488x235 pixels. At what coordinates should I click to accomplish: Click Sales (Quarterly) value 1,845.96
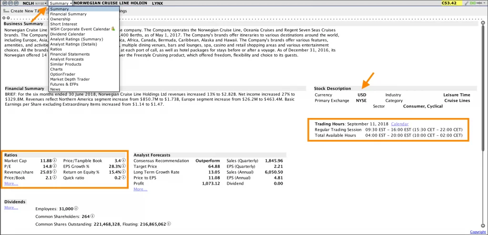click(274, 161)
